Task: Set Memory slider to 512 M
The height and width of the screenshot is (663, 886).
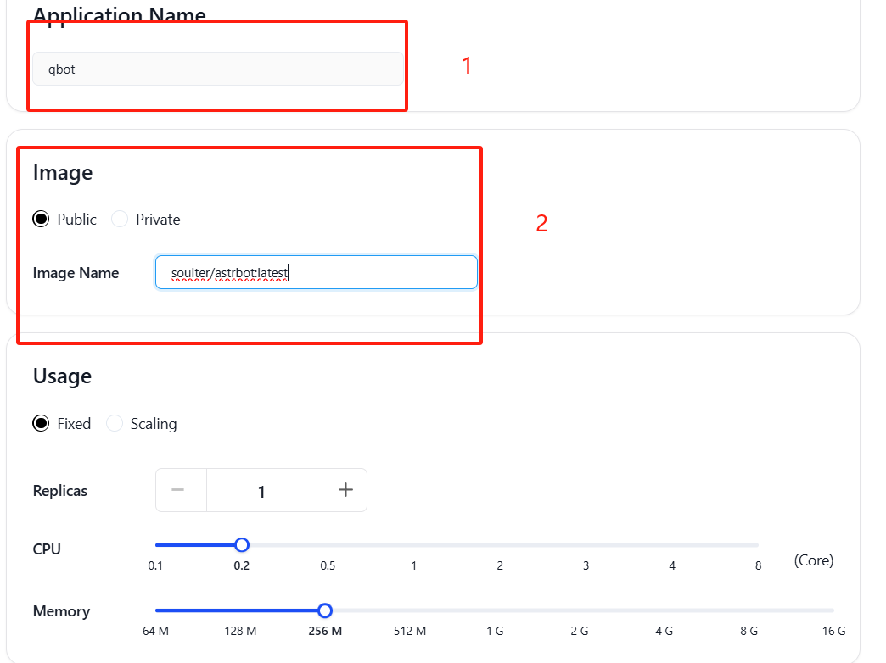Action: 410,610
